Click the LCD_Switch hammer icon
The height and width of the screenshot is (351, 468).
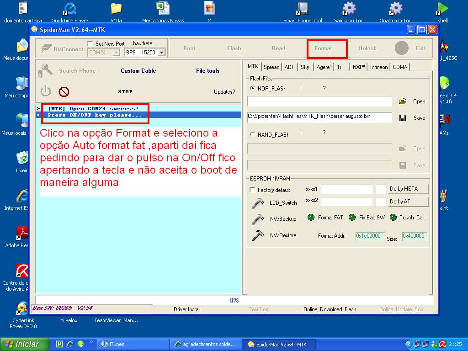258,202
